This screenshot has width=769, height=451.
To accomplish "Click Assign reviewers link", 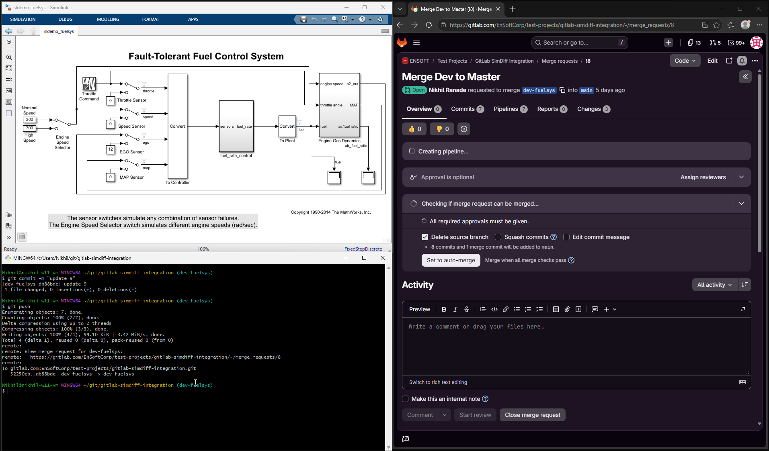I will 703,177.
